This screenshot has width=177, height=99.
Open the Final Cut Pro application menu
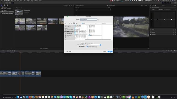[7, 1]
